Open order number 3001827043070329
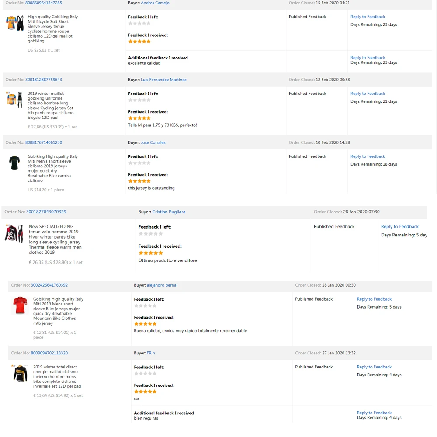 point(46,212)
